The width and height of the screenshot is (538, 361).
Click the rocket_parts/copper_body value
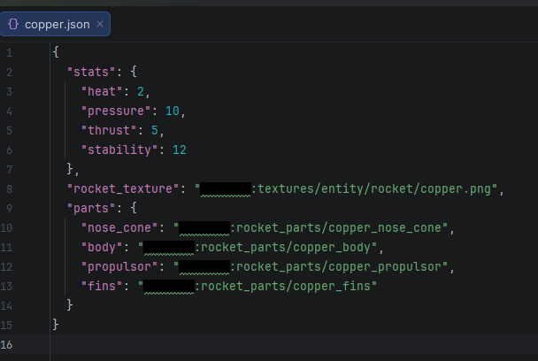click(x=286, y=248)
